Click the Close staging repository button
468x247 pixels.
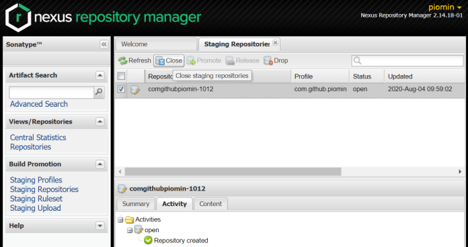click(x=169, y=61)
